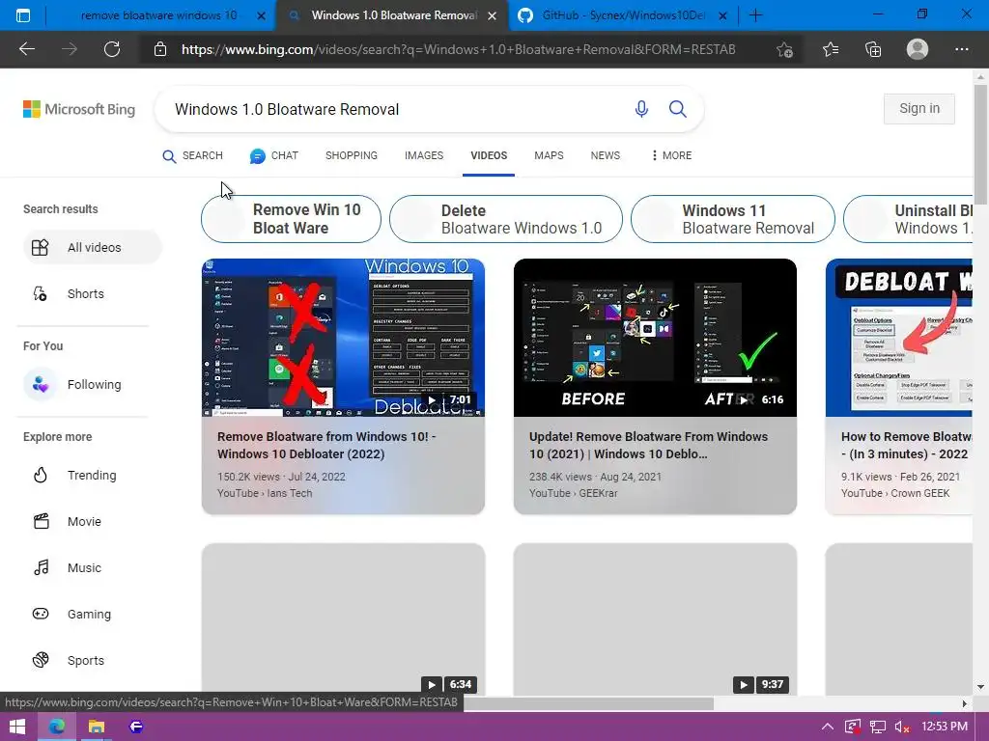Play the 9:37 video card

click(x=655, y=619)
